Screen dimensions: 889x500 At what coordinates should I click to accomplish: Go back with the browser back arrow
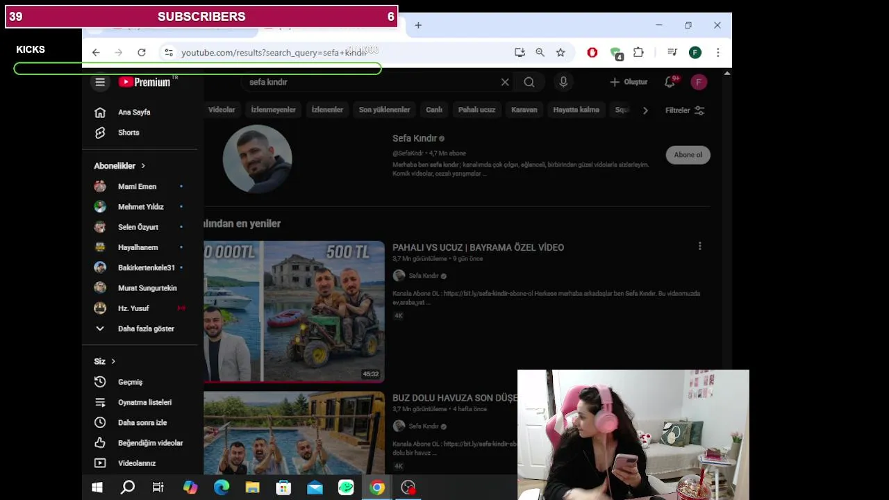pos(96,53)
